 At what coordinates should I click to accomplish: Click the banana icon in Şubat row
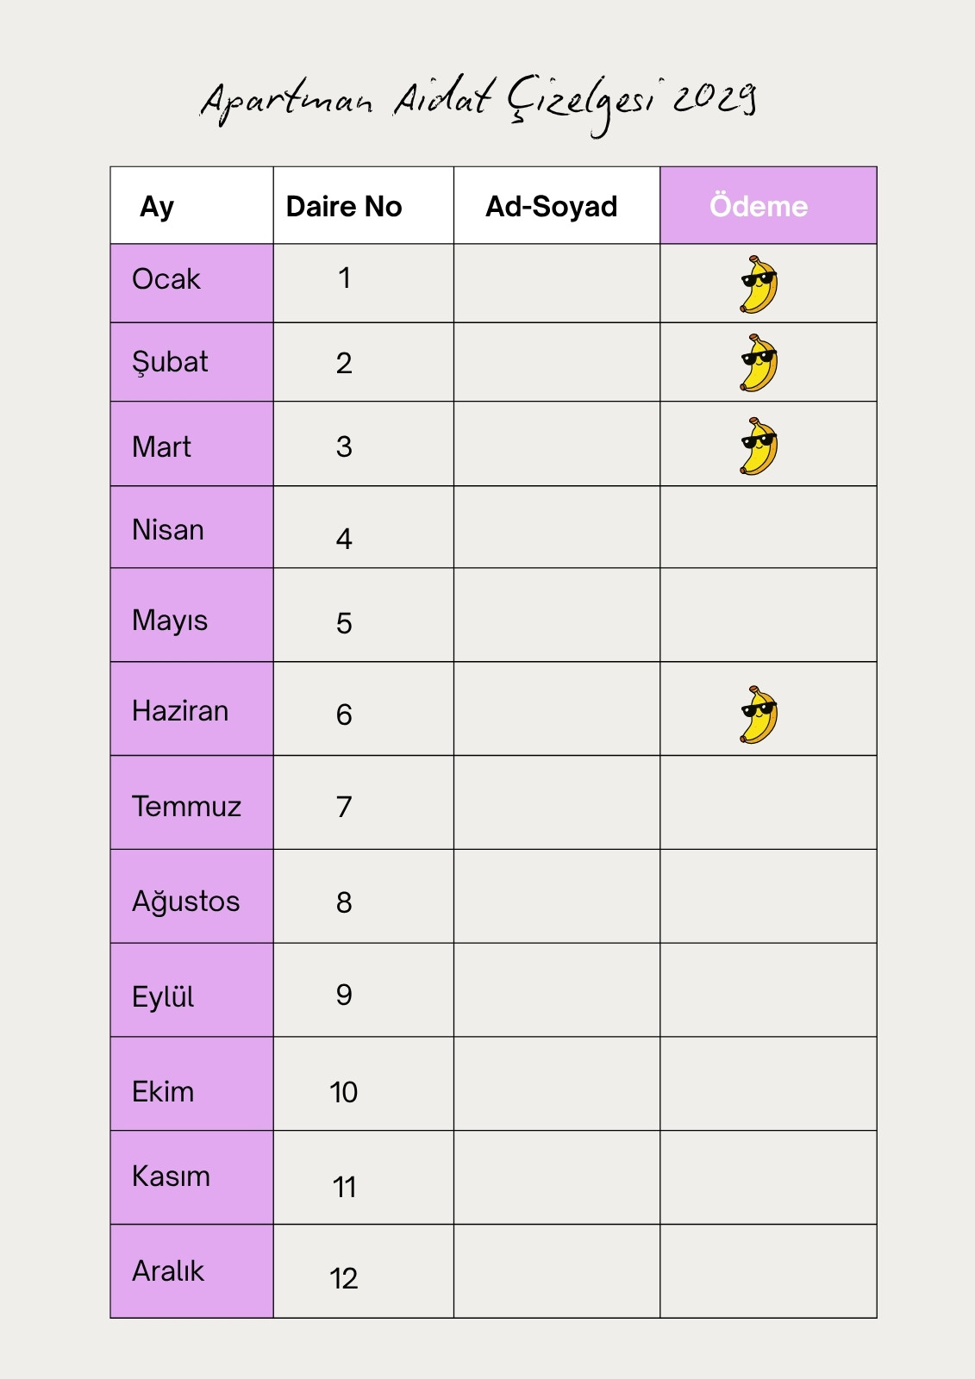click(x=759, y=363)
